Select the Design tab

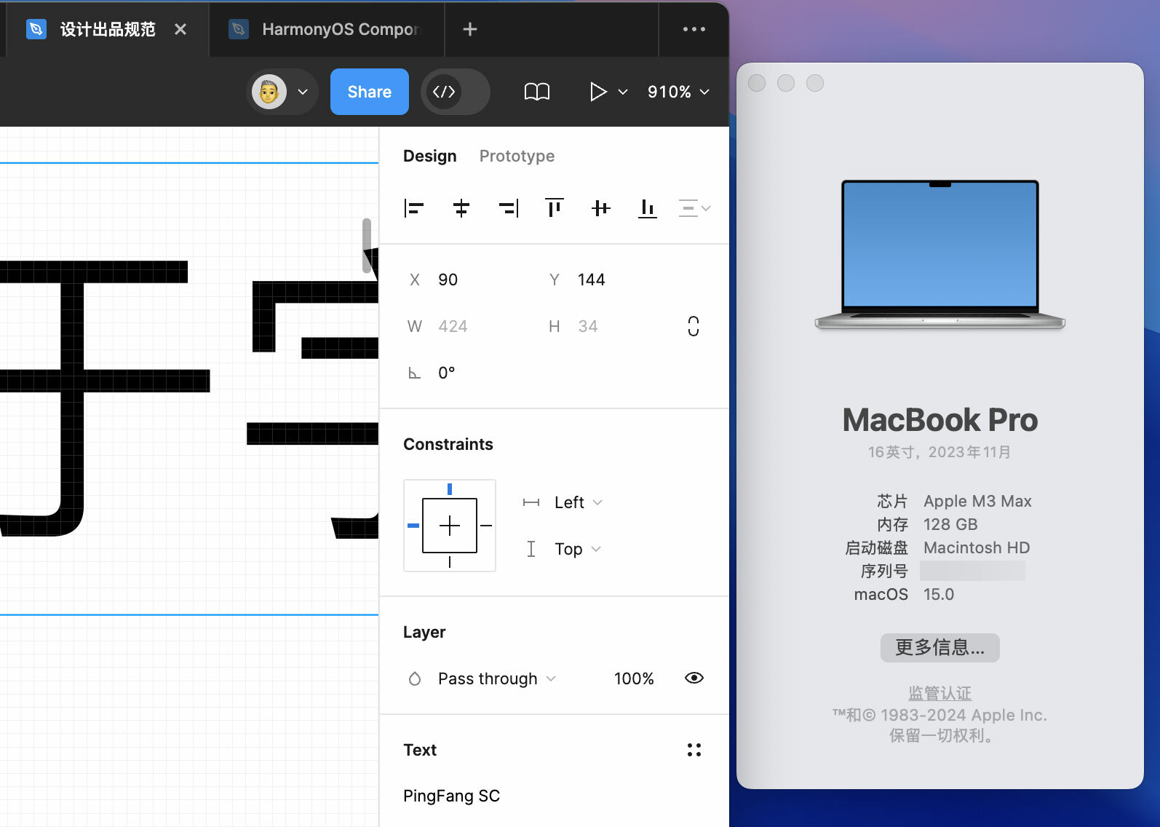430,156
